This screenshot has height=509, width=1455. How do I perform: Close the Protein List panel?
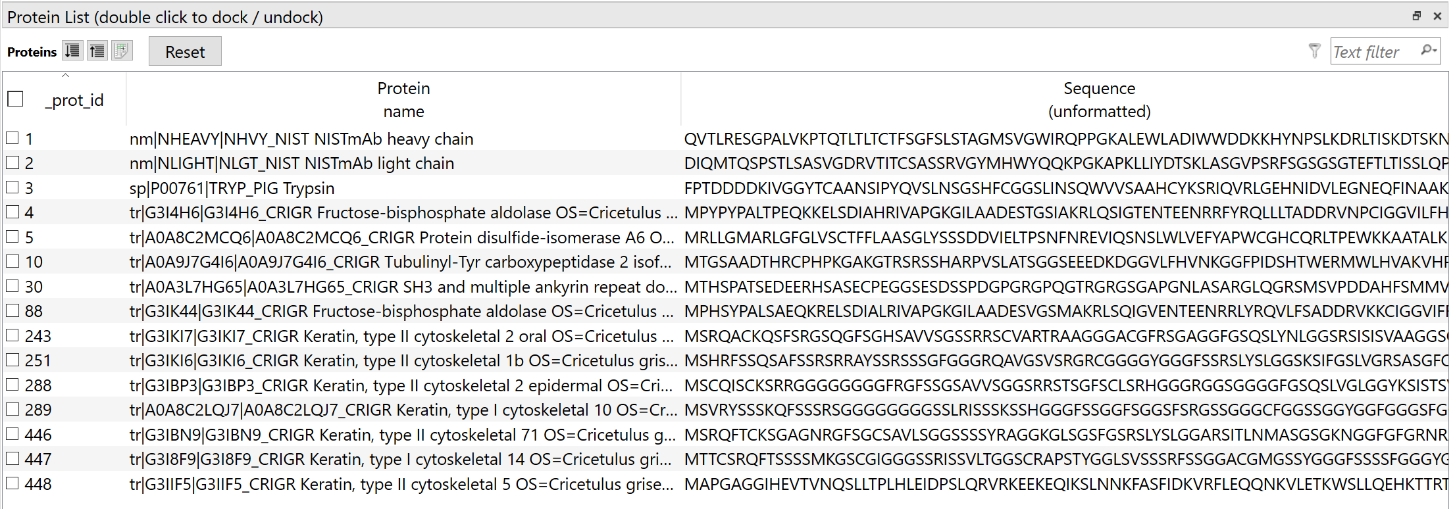coord(1437,16)
